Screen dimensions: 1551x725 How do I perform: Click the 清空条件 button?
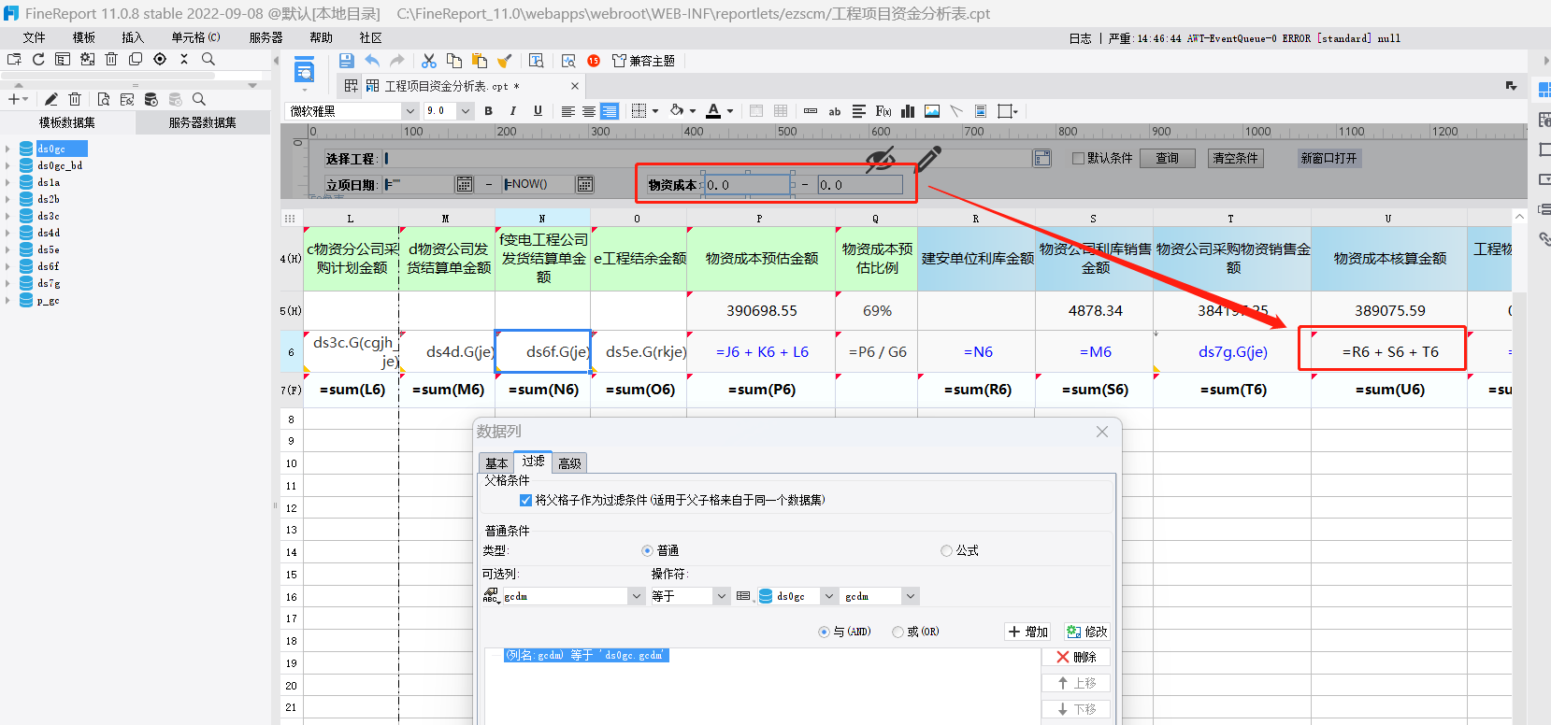coord(1235,158)
